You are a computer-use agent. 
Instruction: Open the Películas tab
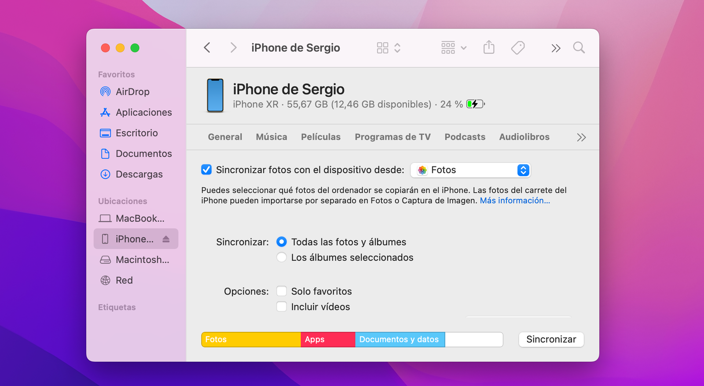pos(321,137)
